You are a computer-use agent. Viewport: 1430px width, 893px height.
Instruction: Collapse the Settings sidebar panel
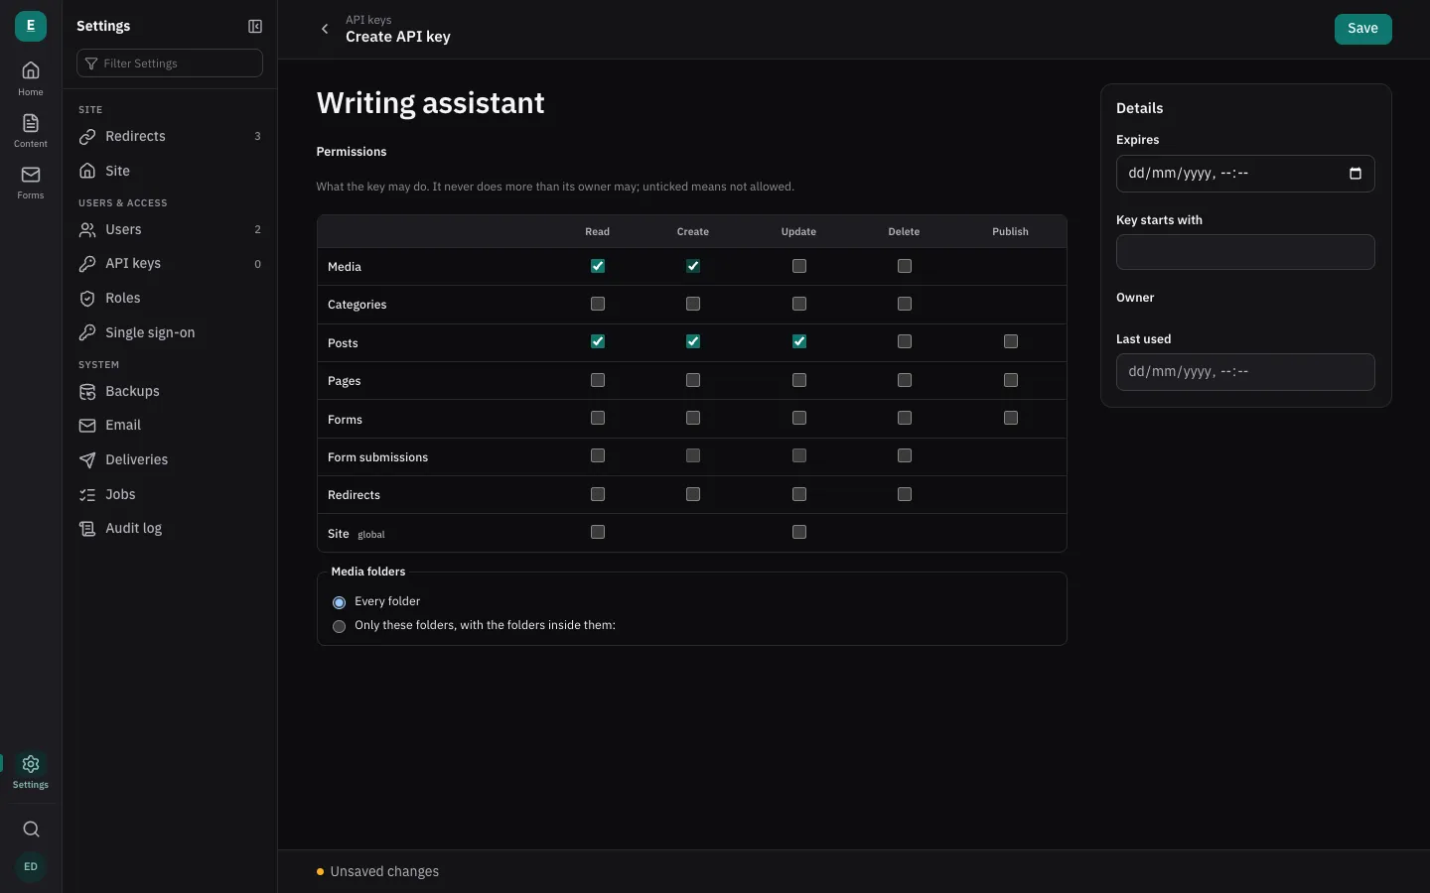(x=255, y=27)
